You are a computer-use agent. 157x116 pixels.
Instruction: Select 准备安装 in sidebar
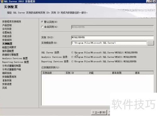[7, 80]
